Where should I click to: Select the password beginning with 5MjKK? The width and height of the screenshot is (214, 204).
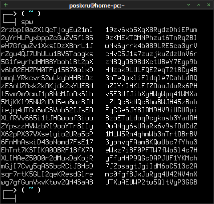coord(47,102)
